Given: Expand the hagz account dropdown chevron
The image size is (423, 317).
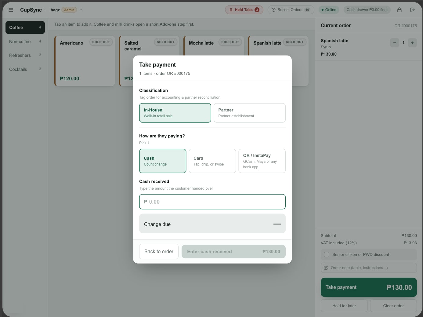Looking at the screenshot, I should point(81,10).
